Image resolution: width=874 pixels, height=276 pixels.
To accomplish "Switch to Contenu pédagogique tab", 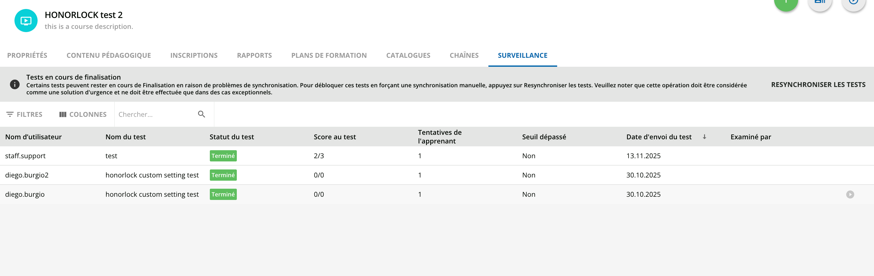I will 109,55.
